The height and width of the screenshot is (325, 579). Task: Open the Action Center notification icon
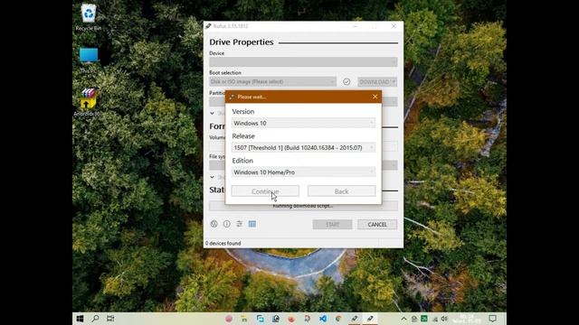(492, 319)
